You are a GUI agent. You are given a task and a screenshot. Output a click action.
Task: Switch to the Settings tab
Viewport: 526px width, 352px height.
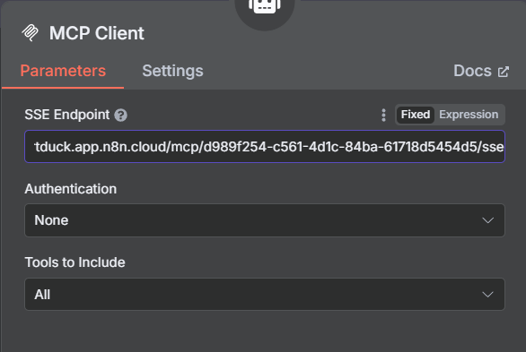(x=172, y=71)
